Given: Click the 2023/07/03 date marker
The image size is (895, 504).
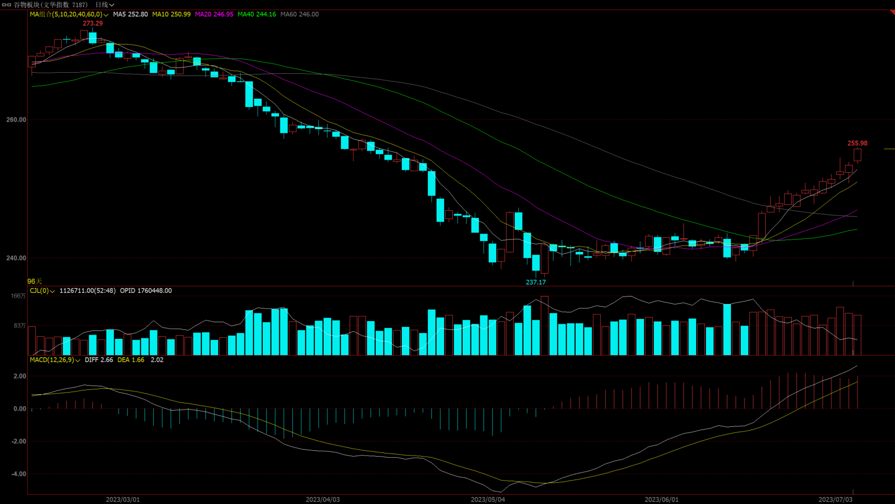Looking at the screenshot, I should click(x=835, y=500).
